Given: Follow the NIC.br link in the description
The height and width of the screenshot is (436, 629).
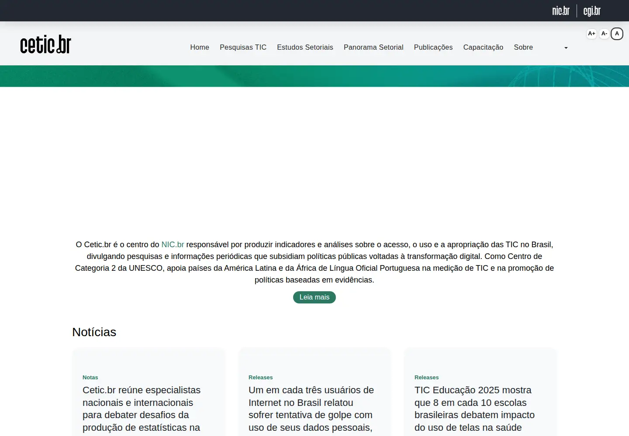Looking at the screenshot, I should click(x=173, y=245).
